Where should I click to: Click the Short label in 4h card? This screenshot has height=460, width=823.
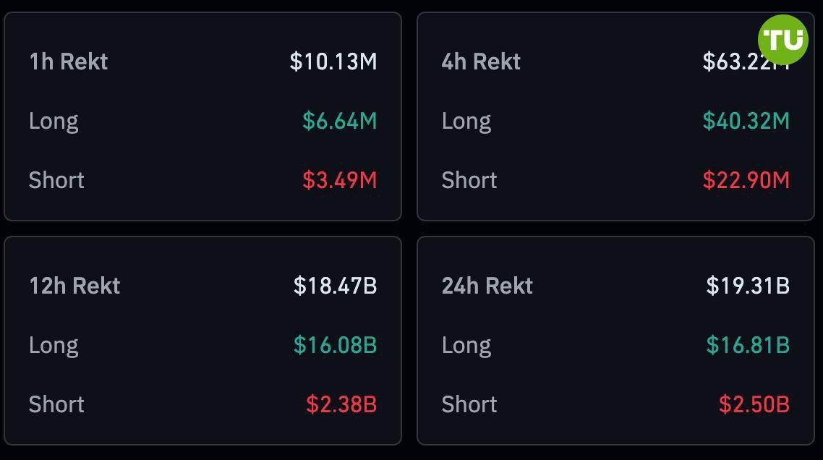coord(469,180)
